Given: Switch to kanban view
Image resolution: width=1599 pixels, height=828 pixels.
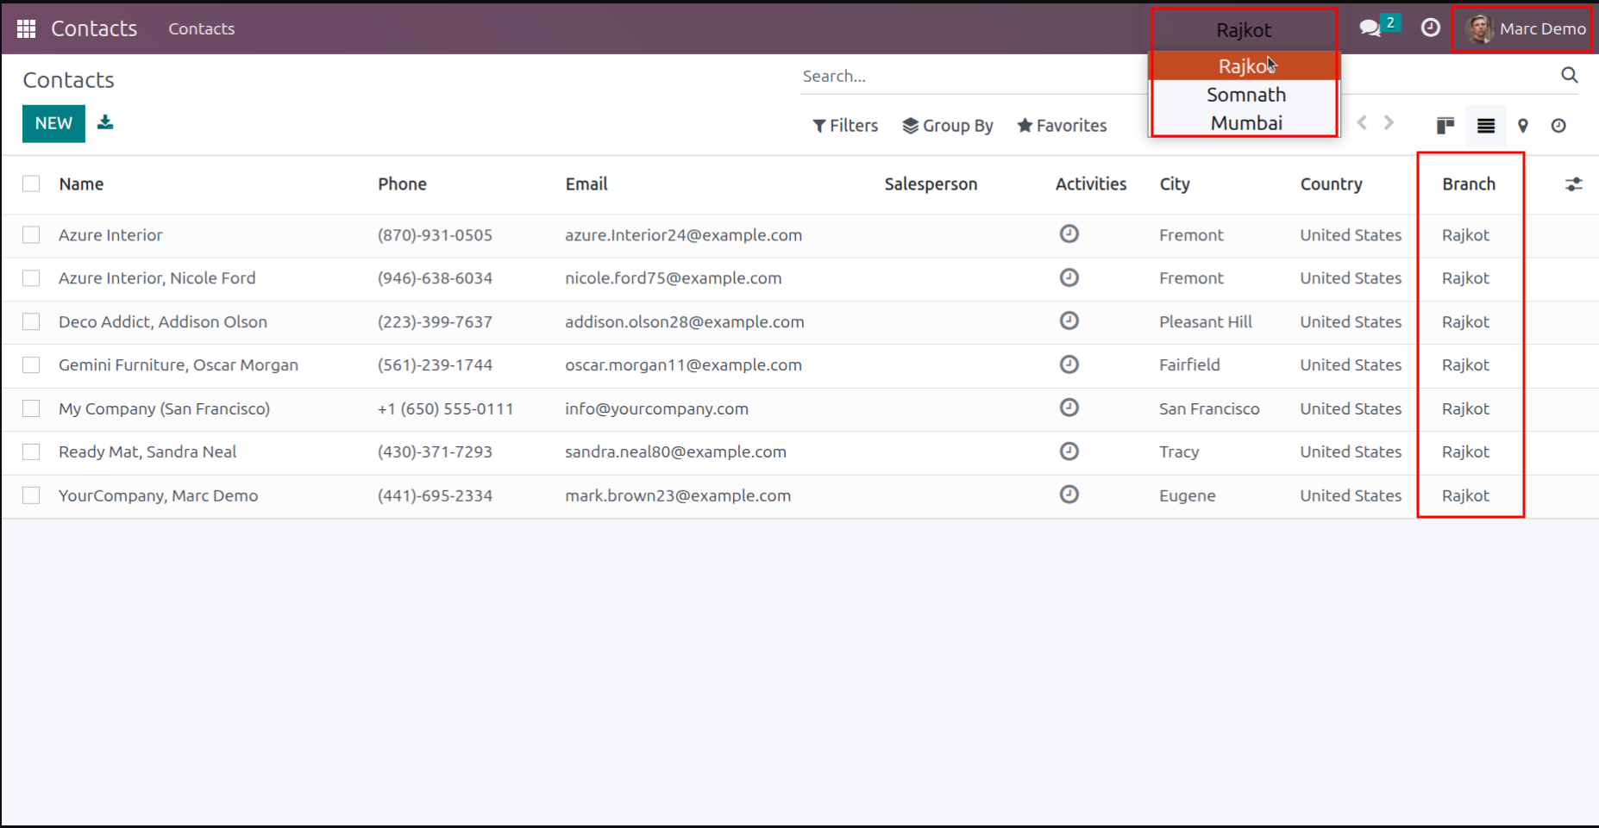Looking at the screenshot, I should (1445, 126).
